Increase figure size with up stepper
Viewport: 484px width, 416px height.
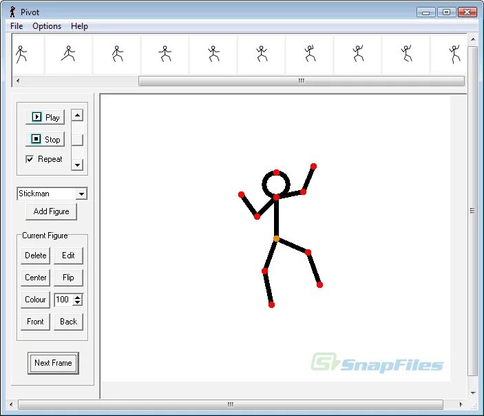point(78,297)
